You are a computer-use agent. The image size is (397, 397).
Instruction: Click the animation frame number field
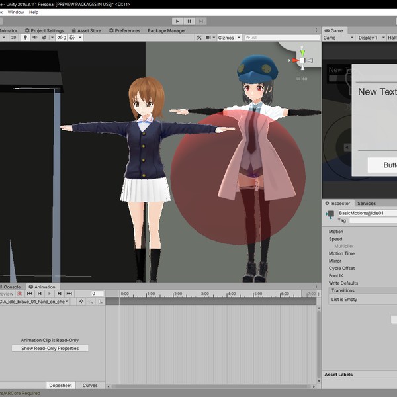[x=97, y=294]
